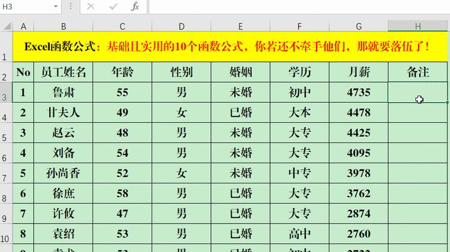Click salary cell 3978
This screenshot has width=450, height=252.
click(359, 173)
